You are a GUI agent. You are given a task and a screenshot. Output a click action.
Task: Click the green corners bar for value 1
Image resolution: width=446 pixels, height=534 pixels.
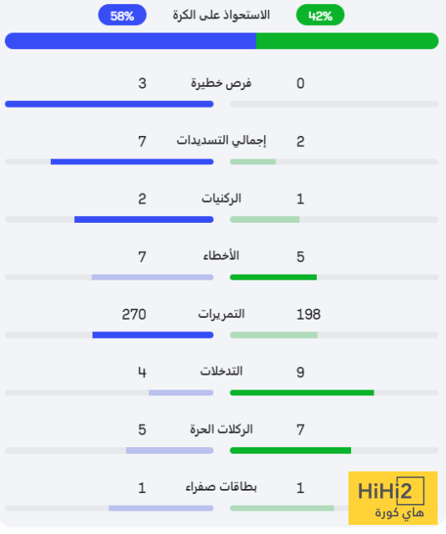[x=264, y=219]
